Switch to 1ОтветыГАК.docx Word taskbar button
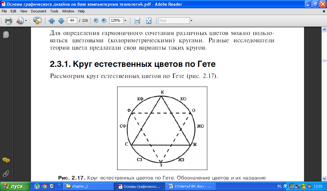The height and width of the screenshot is (191, 327). coord(191,186)
